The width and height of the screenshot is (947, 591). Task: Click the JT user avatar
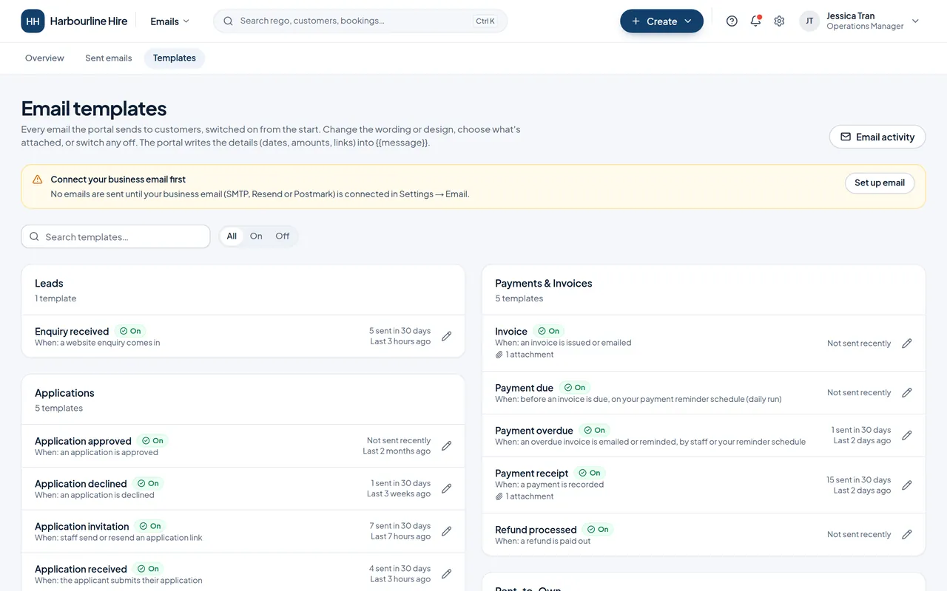click(809, 21)
